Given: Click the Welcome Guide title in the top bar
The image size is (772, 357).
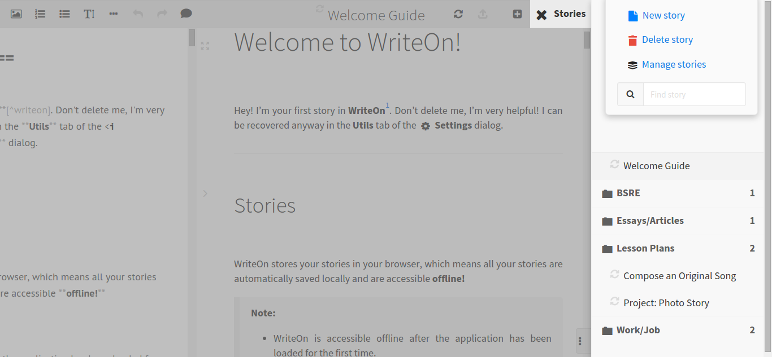Looking at the screenshot, I should [x=376, y=15].
